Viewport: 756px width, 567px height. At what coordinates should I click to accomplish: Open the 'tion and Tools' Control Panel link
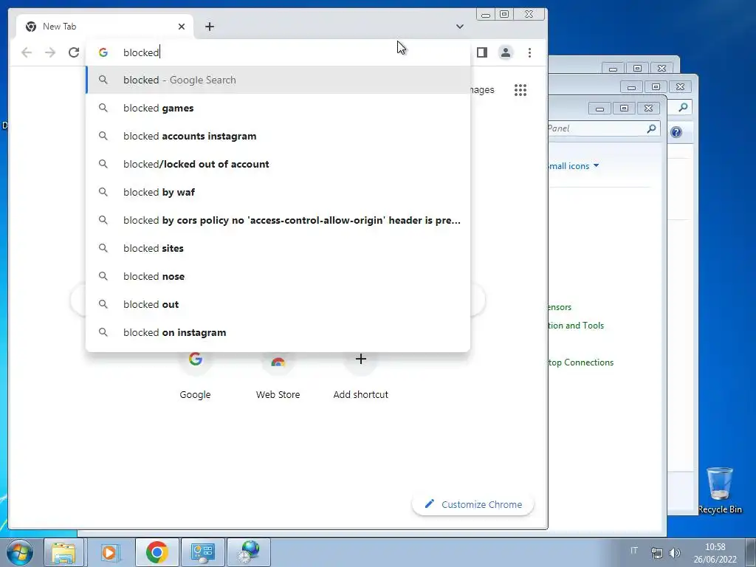click(576, 326)
